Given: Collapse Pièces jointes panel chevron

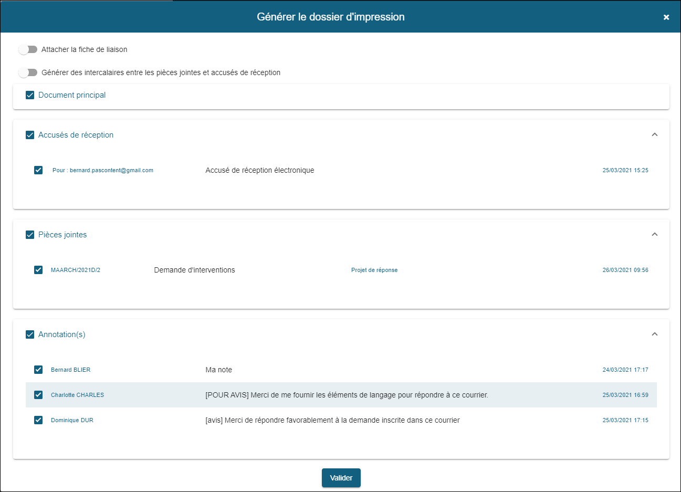Looking at the screenshot, I should 654,235.
